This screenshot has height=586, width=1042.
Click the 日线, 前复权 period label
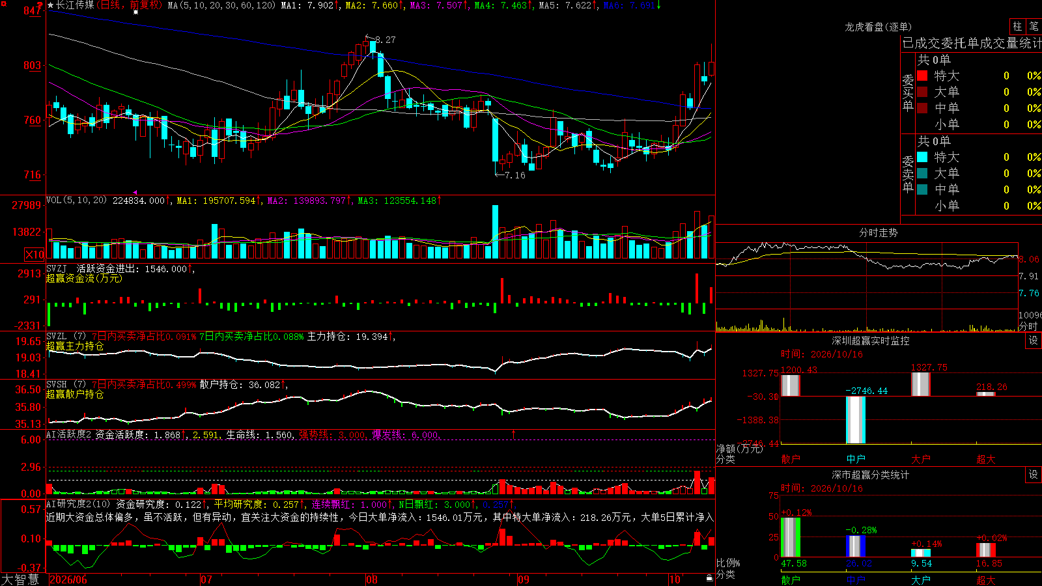pos(131,5)
